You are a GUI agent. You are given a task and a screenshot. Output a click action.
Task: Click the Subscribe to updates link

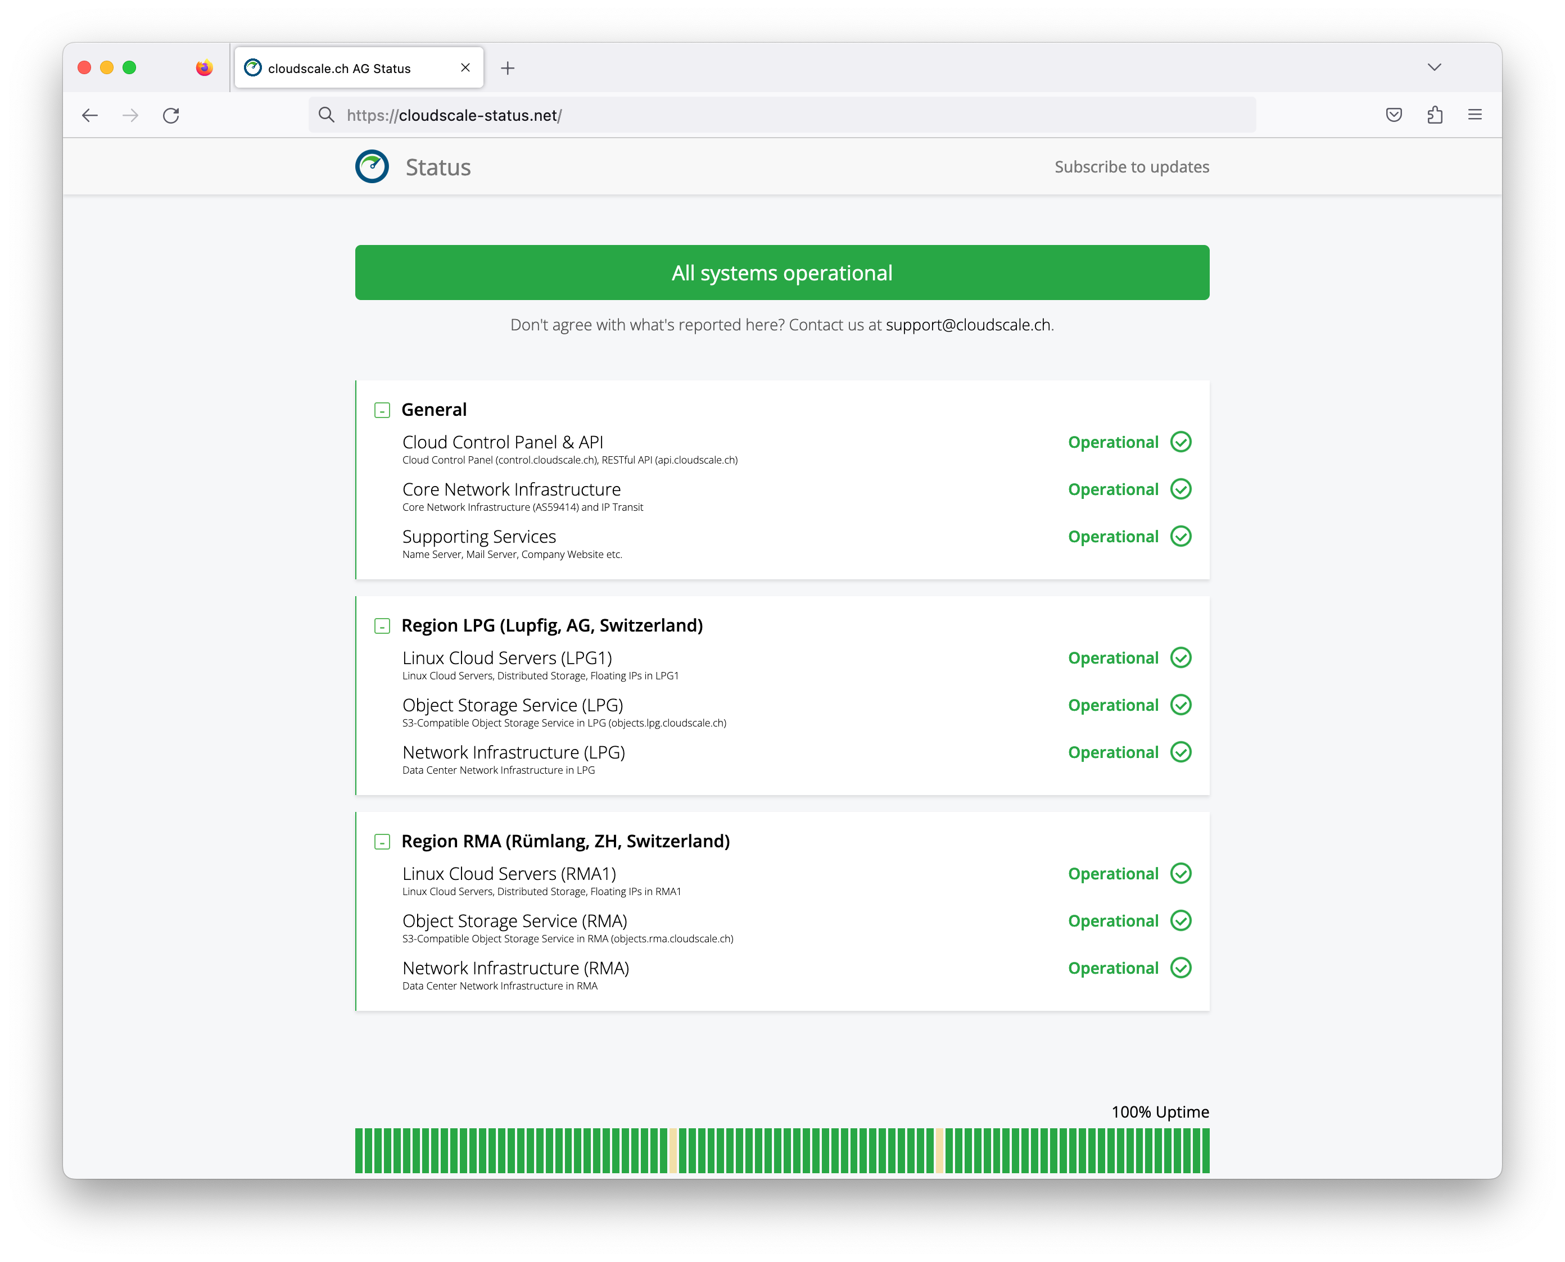coord(1132,166)
